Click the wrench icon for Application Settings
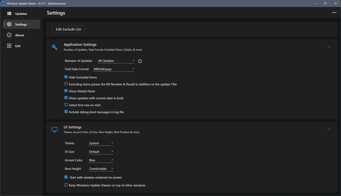The image size is (341, 196). coord(55,47)
